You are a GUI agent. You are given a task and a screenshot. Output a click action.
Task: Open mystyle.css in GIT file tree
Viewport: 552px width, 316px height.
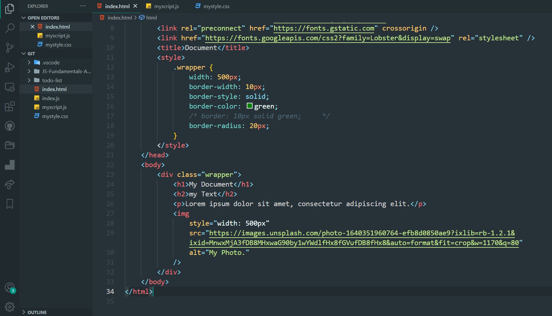click(x=55, y=116)
